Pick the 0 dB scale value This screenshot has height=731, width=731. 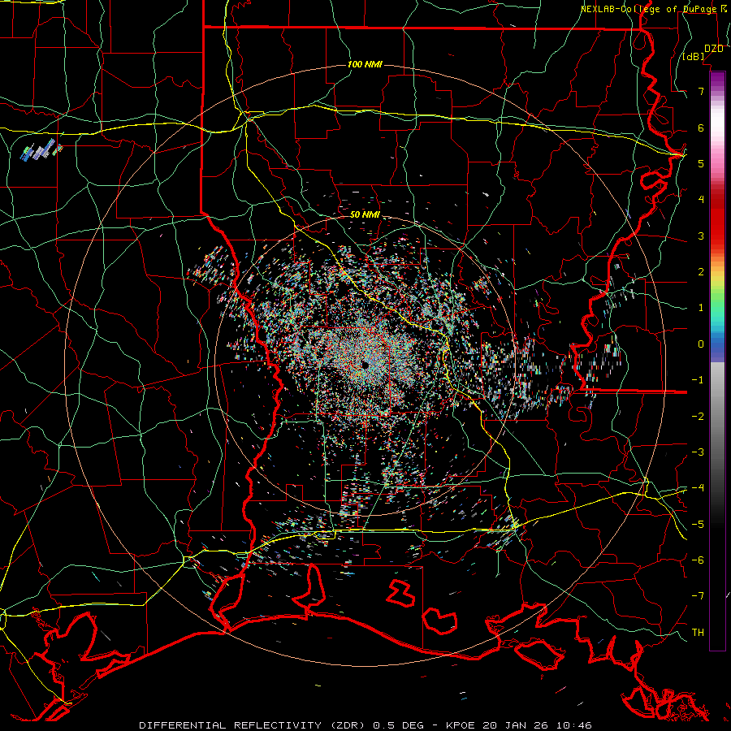click(x=701, y=344)
